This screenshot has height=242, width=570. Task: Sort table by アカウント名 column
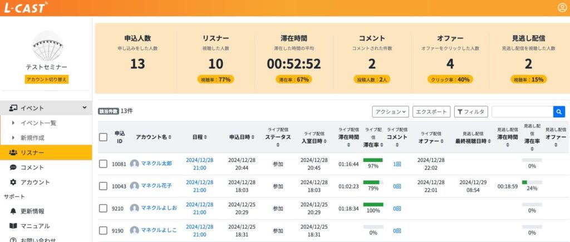click(x=154, y=137)
